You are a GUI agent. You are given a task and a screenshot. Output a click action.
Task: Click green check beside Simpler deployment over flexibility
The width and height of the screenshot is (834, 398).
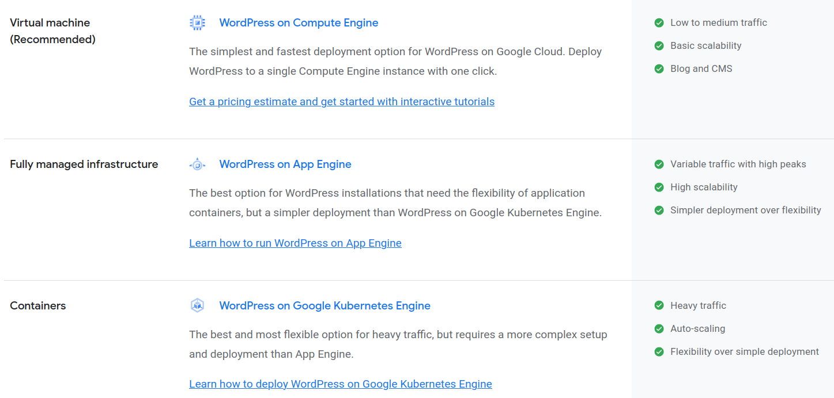(659, 211)
